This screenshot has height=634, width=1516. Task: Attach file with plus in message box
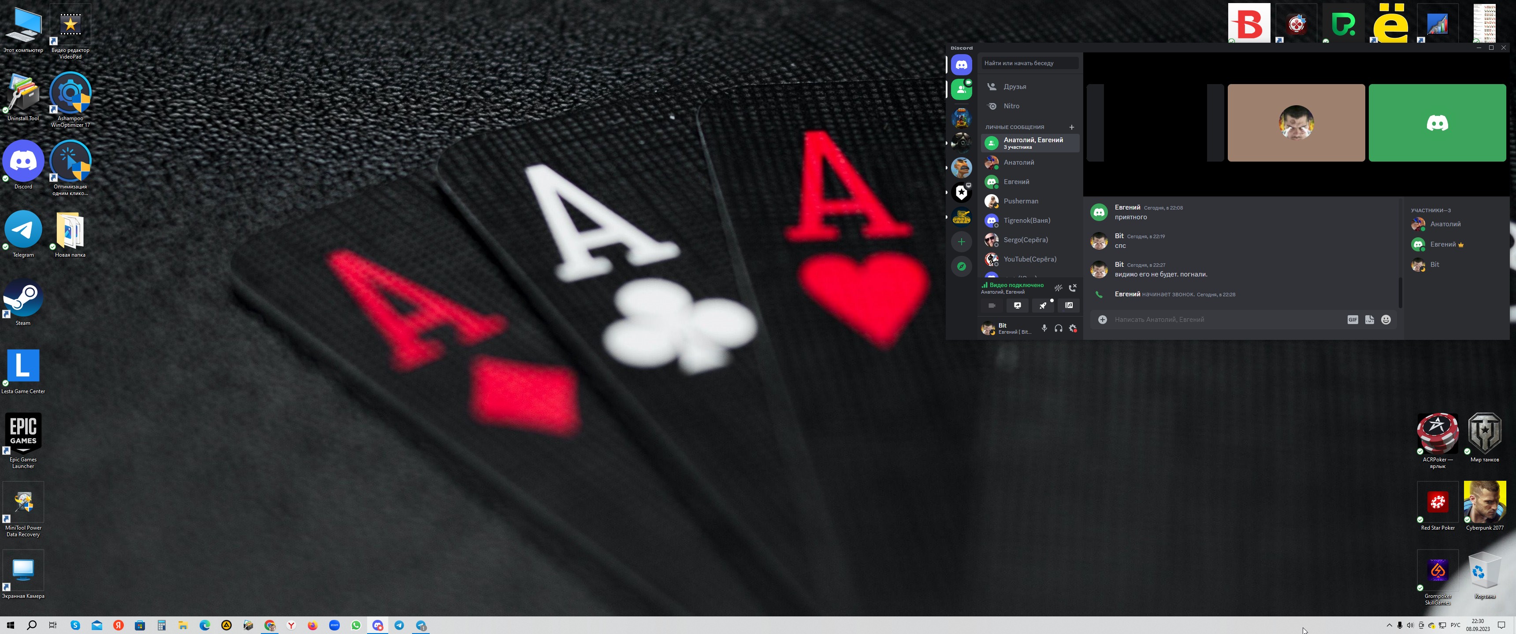(1102, 319)
